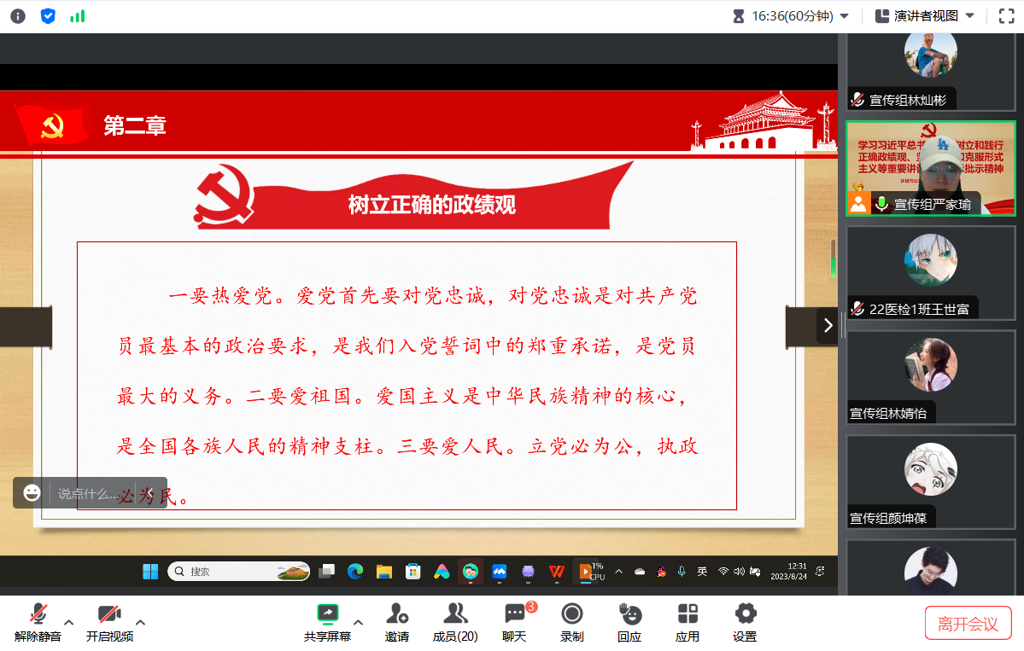Open the Chat panel
The width and height of the screenshot is (1024, 651).
(x=514, y=622)
